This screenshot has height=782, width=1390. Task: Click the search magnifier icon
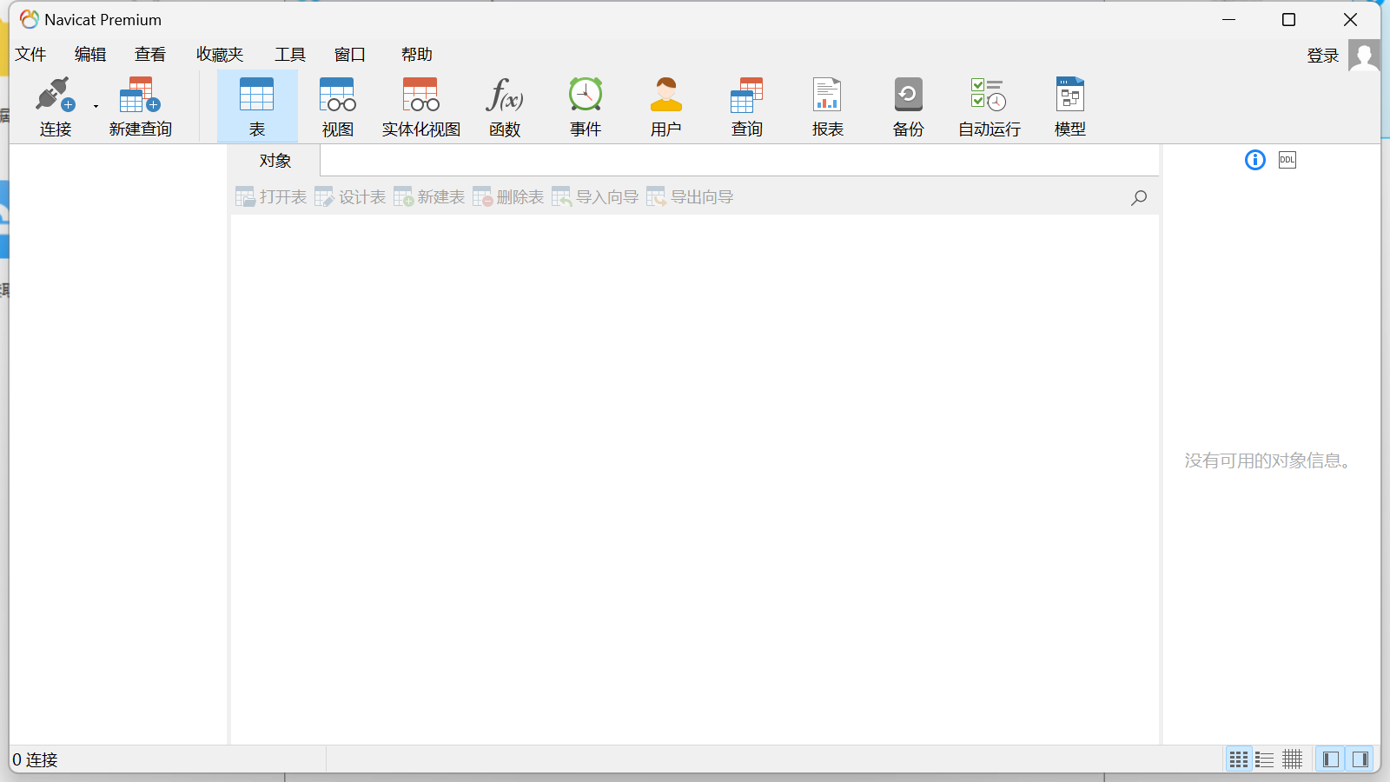1139,198
